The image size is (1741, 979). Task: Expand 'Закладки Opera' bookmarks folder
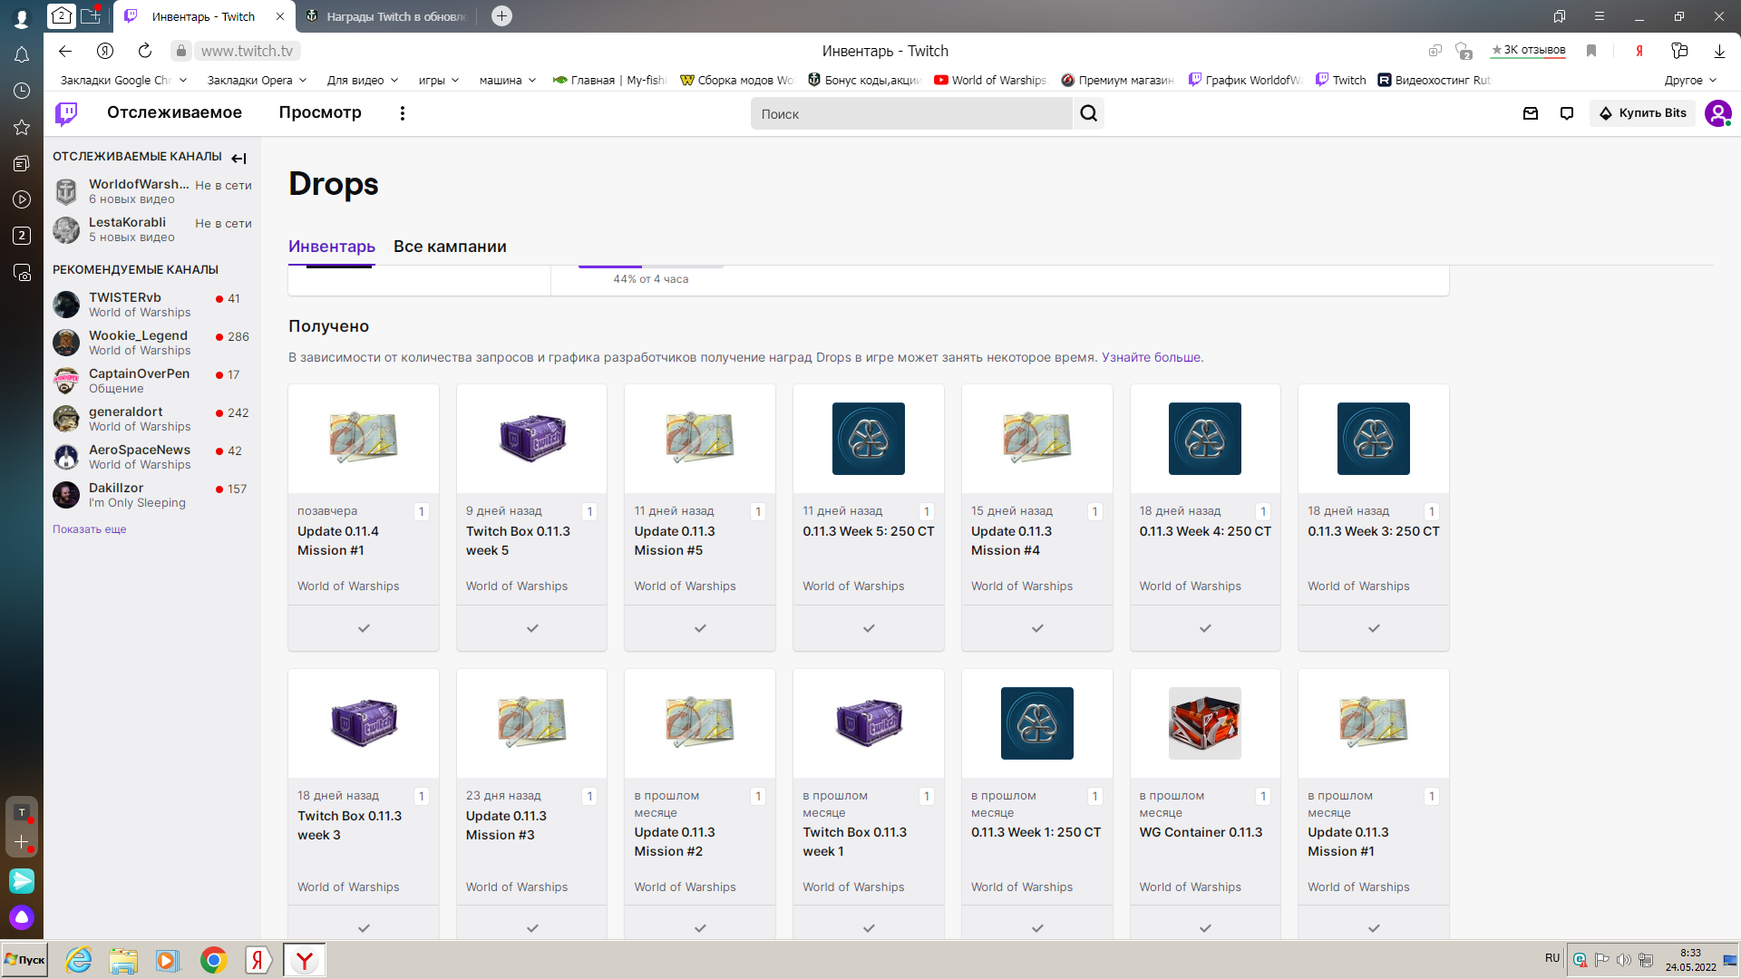pyautogui.click(x=257, y=80)
